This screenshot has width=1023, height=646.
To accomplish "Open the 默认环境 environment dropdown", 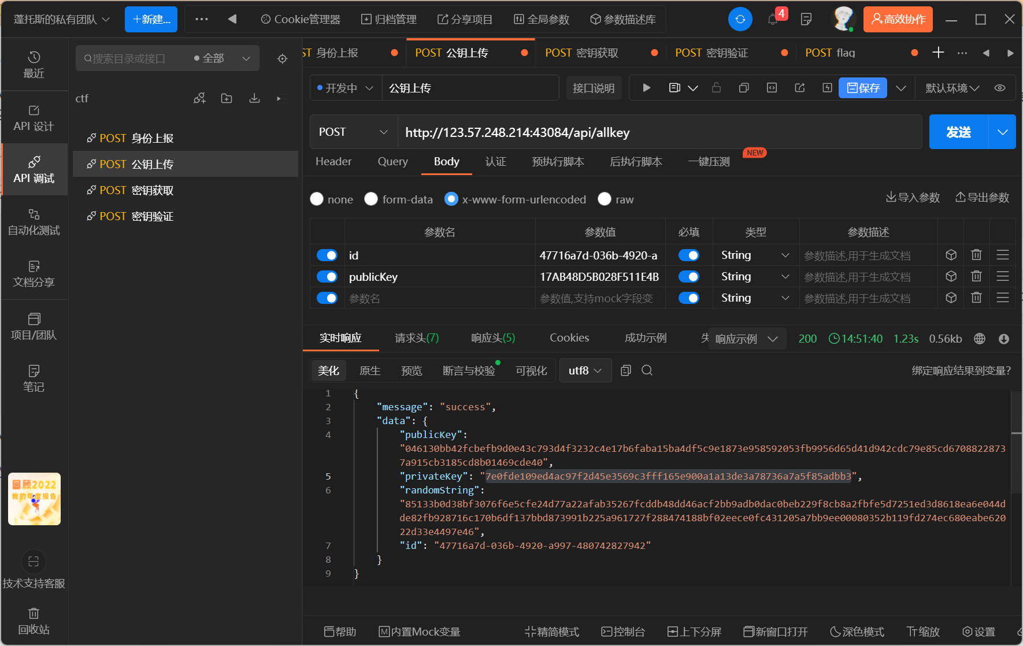I will (952, 88).
